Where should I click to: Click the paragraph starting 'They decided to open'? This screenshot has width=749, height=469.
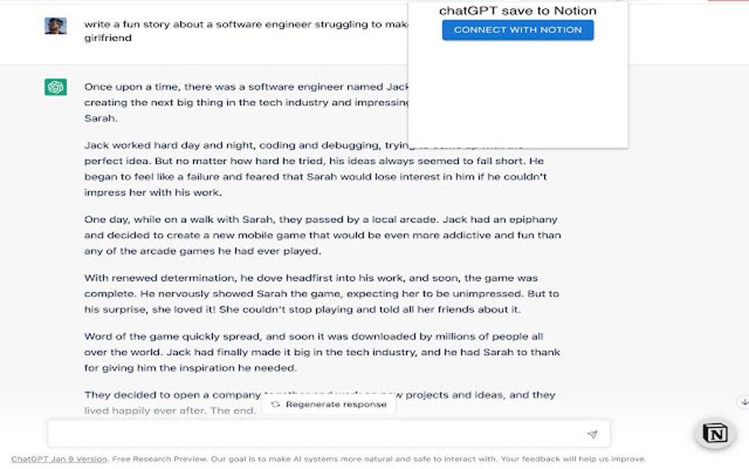point(173,403)
